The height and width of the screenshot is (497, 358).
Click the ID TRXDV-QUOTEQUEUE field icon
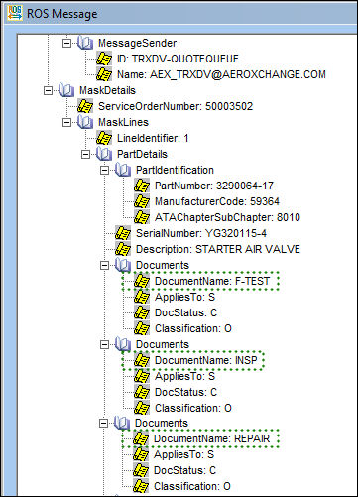tap(104, 59)
